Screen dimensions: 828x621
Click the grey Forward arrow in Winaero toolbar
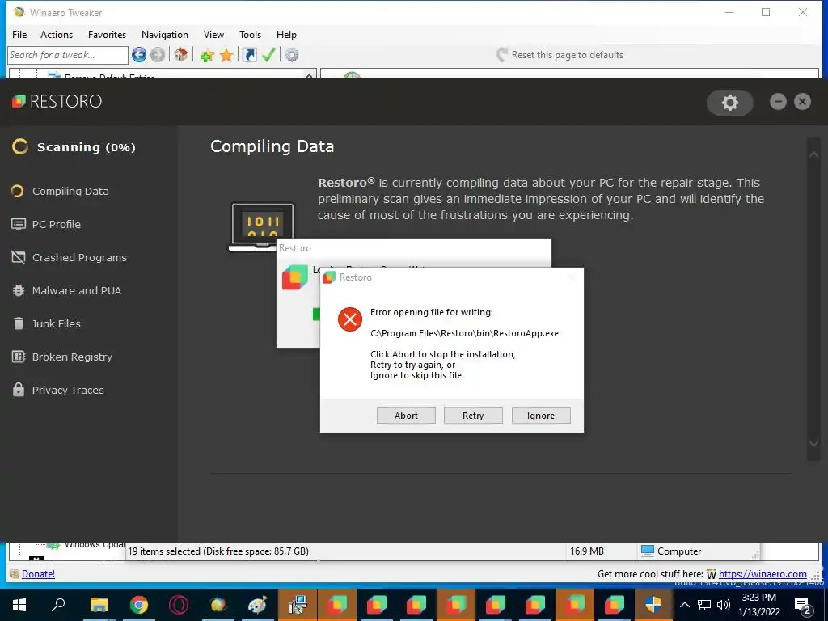(158, 54)
